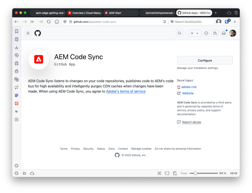Viewport: 252px width, 193px height.
Task: Open the Translate panel in sidebar
Action: 16,79
